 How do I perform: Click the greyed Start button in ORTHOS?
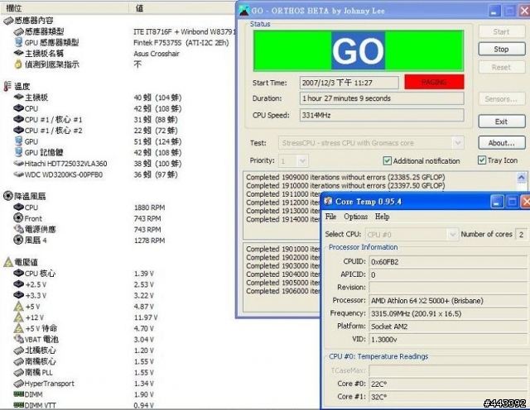pyautogui.click(x=502, y=31)
